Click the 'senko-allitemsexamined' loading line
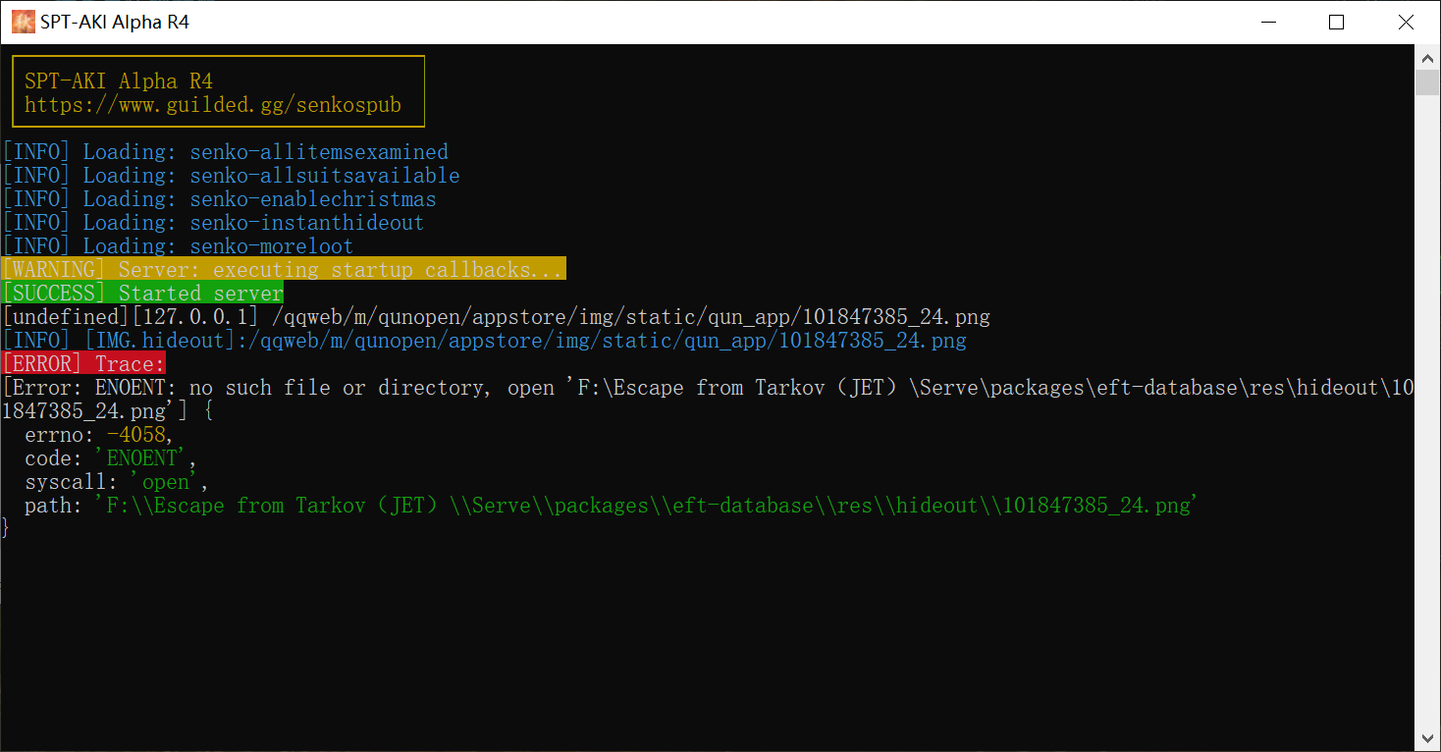This screenshot has height=752, width=1441. click(x=225, y=152)
